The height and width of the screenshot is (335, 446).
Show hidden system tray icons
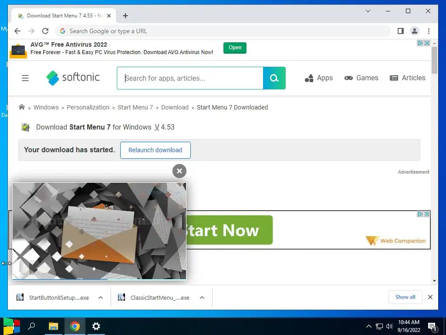(368, 326)
